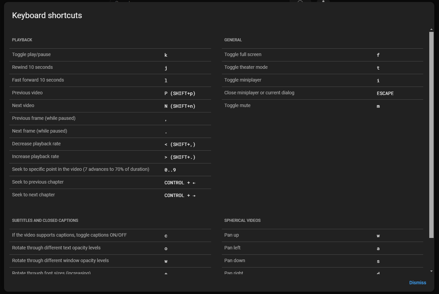Click the 'f' key for full screen
Screen dimensions: 439x294
click(378, 55)
